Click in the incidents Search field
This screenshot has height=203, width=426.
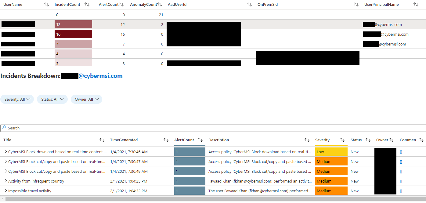[x=213, y=128]
